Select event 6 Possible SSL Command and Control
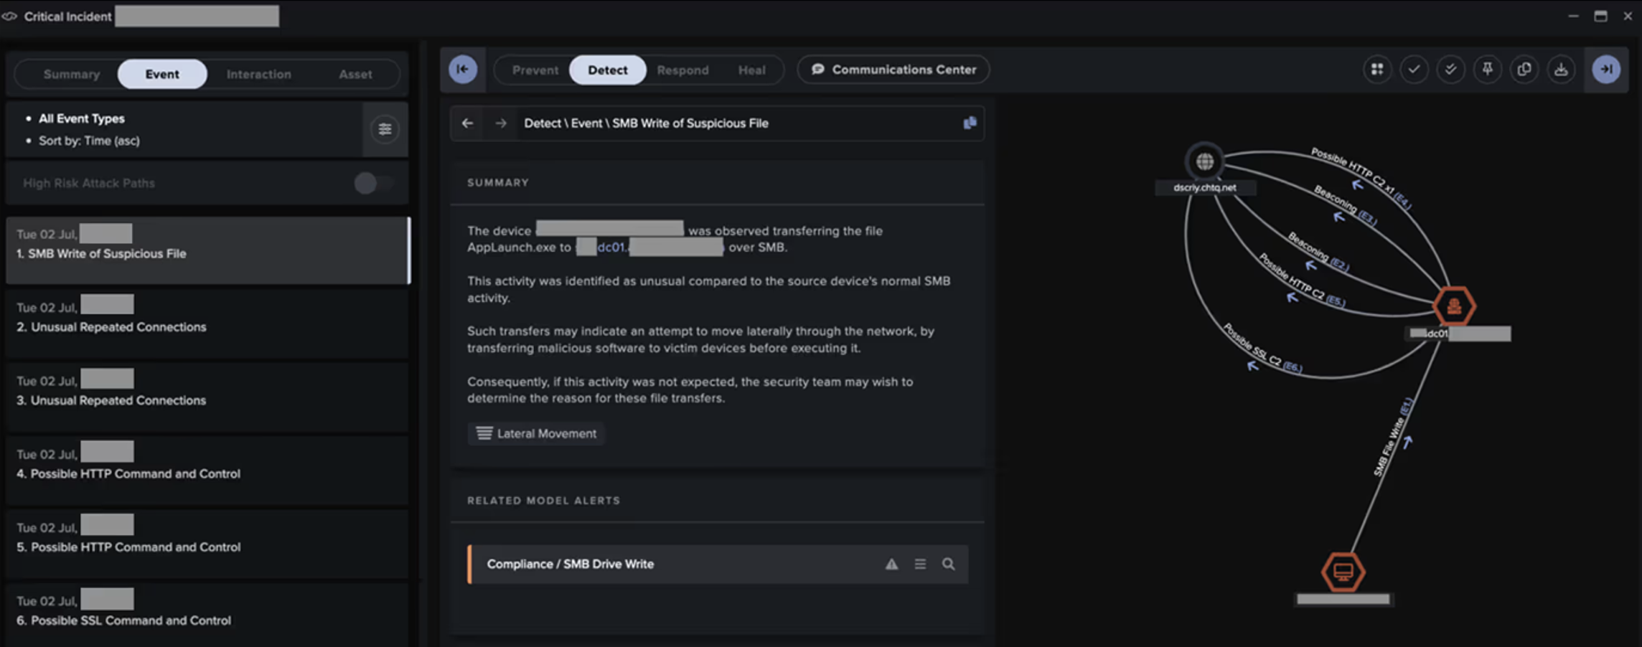Screen dimensions: 1642x647 coord(207,615)
